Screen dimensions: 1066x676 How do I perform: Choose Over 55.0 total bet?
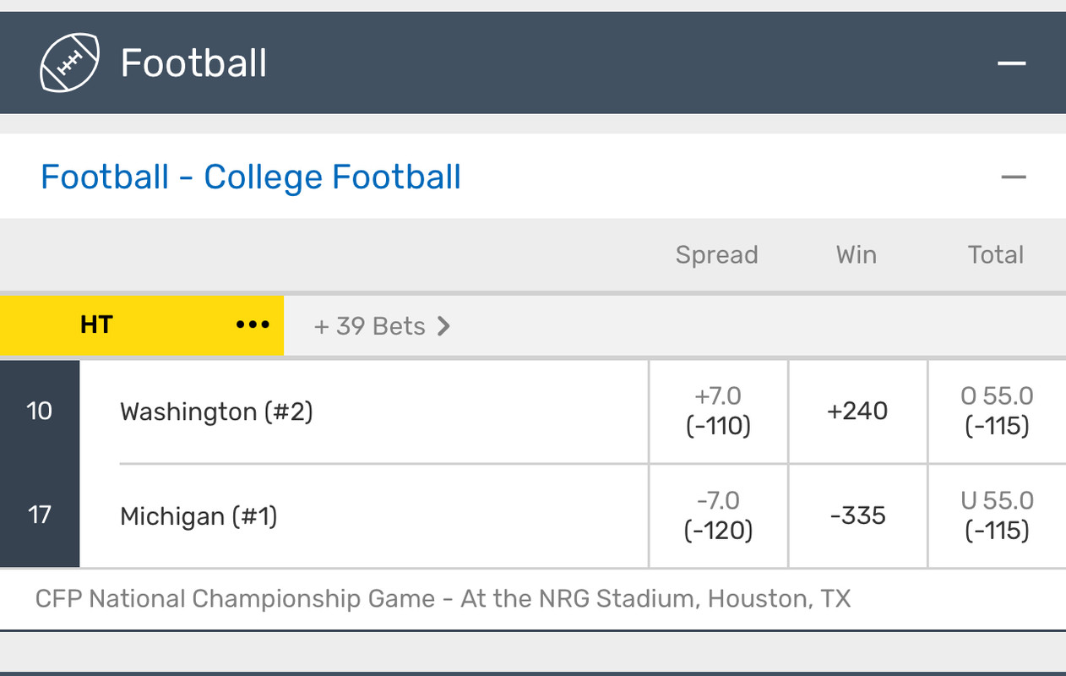pyautogui.click(x=997, y=412)
